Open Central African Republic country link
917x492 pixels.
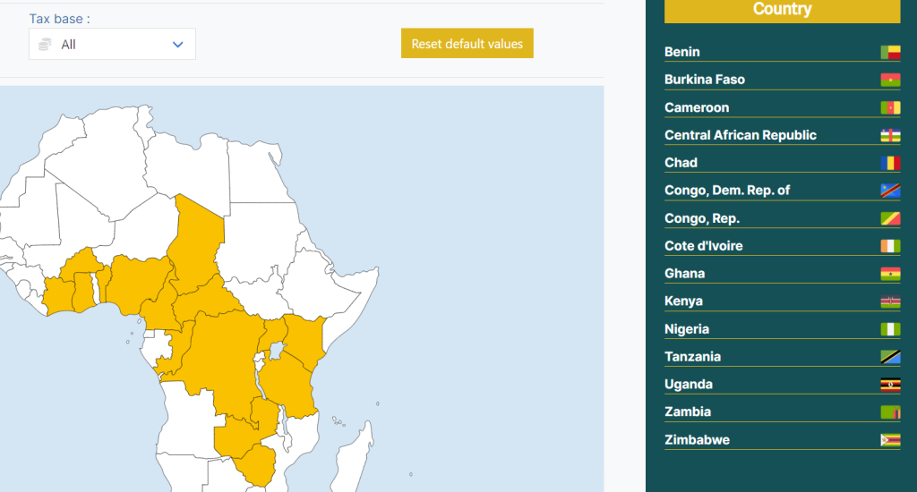740,135
